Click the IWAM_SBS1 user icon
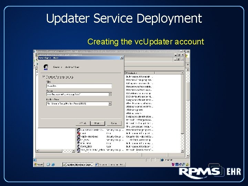Viewport: 248px width, 186px height. 79,147
